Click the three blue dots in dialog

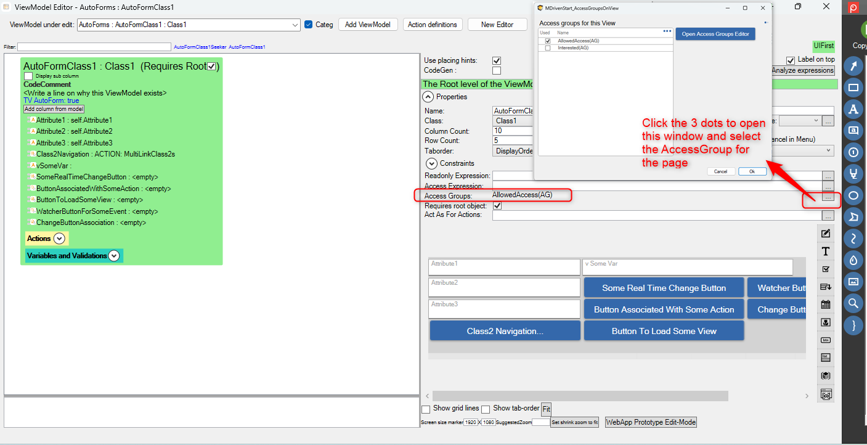point(667,31)
